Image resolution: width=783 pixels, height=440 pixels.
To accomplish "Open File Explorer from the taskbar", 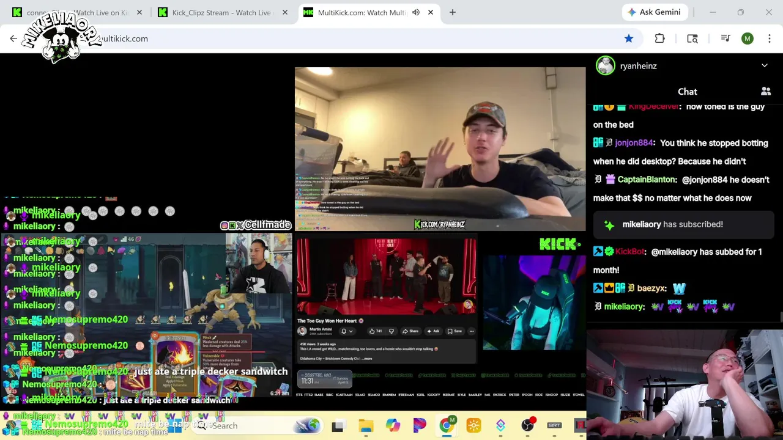I will coord(366,426).
